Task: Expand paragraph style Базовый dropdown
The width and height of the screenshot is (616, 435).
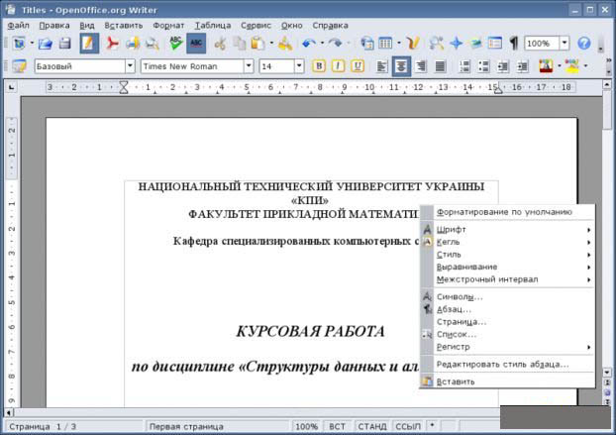Action: pyautogui.click(x=130, y=66)
